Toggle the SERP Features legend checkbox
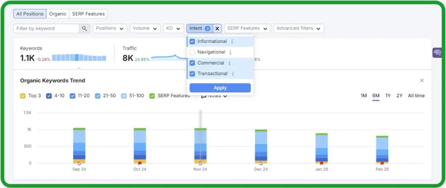This screenshot has height=188, width=446. 152,96
